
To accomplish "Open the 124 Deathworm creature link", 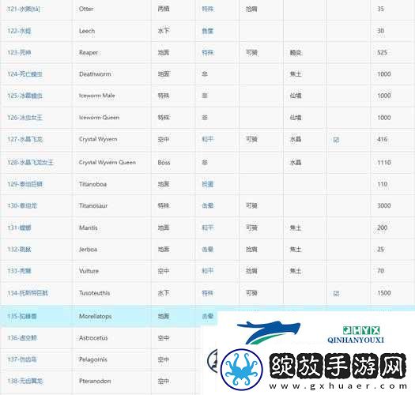I will pos(25,74).
